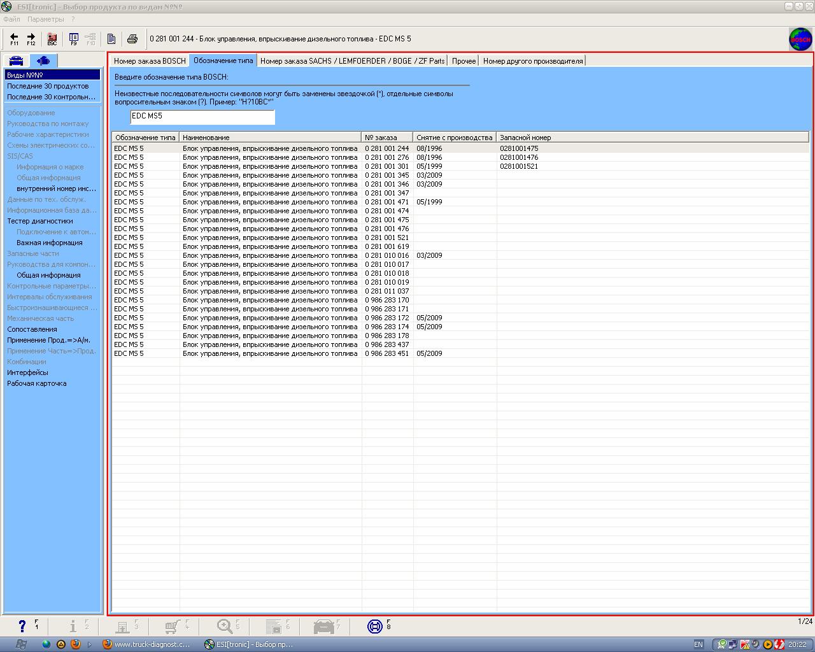Sort by № заказа column header

(x=386, y=138)
